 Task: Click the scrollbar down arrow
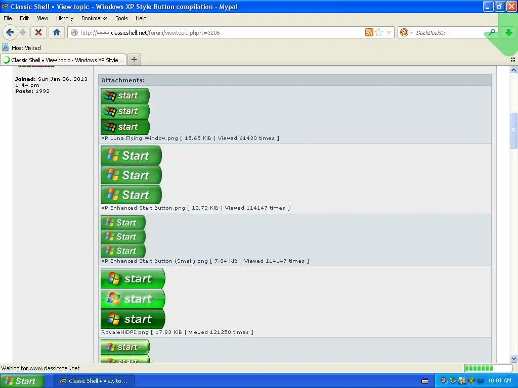[513, 358]
